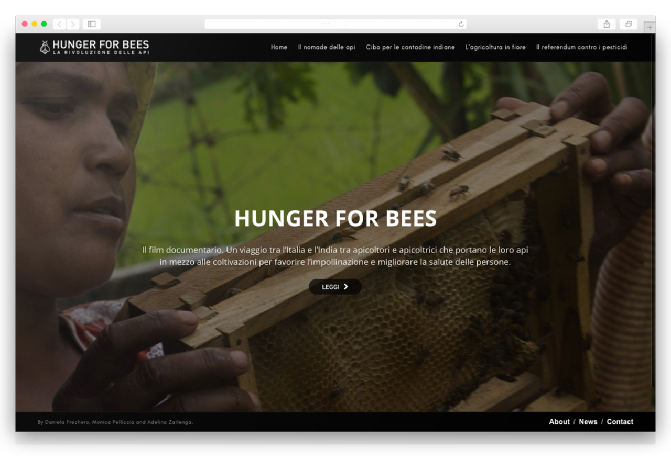Show all tabs overview icon
The height and width of the screenshot is (471, 671).
pyautogui.click(x=629, y=24)
